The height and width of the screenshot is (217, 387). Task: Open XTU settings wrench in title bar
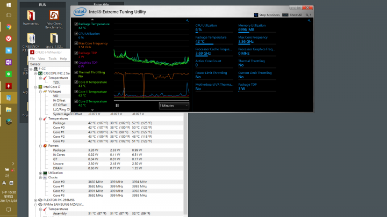(307, 15)
